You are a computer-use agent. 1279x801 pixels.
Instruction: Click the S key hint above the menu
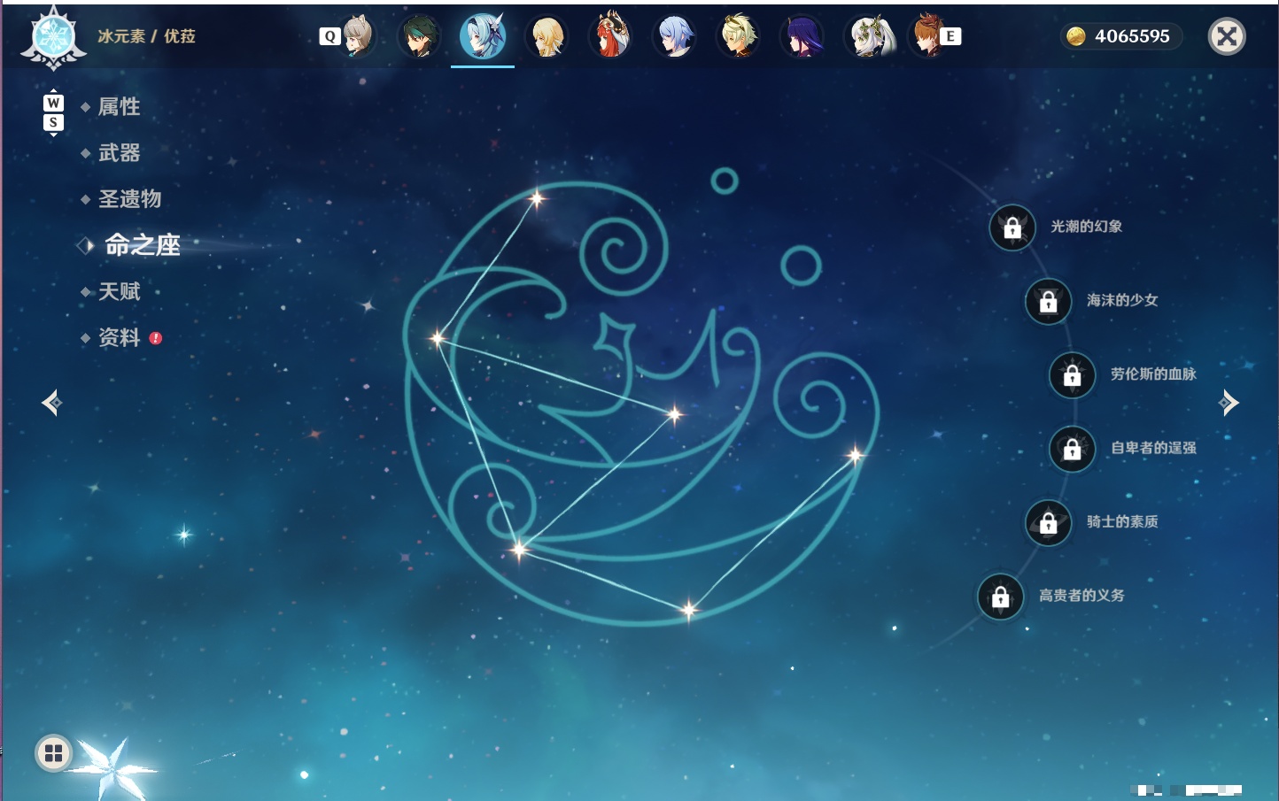(53, 122)
